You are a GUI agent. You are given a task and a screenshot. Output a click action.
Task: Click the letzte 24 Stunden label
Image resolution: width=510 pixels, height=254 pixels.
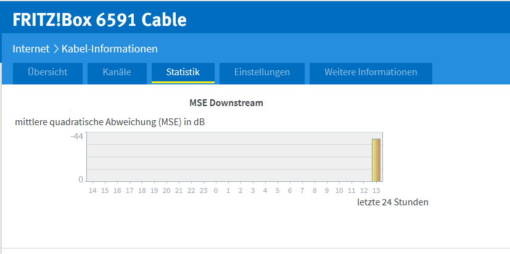393,202
